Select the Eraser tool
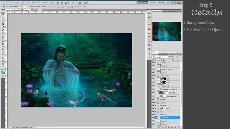Screen dimensions: 230x129 click(x=3, y=41)
